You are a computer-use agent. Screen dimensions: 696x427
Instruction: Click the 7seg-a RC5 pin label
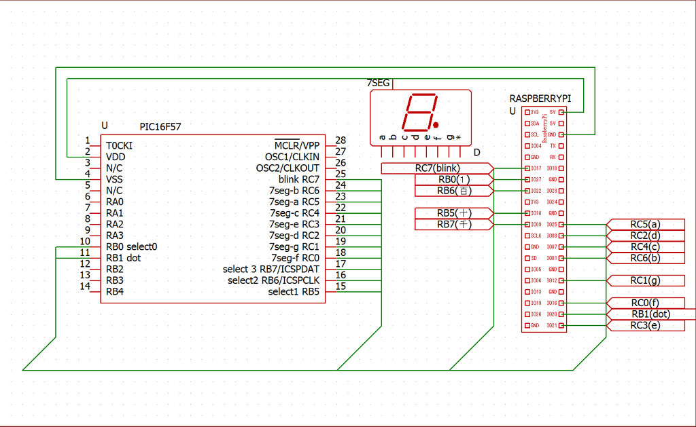[294, 202]
